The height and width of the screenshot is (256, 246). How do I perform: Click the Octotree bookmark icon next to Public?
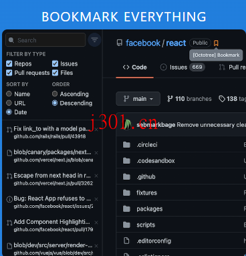[x=216, y=43]
